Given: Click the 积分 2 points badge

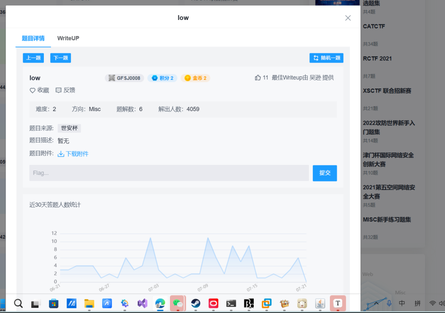Looking at the screenshot, I should (162, 78).
